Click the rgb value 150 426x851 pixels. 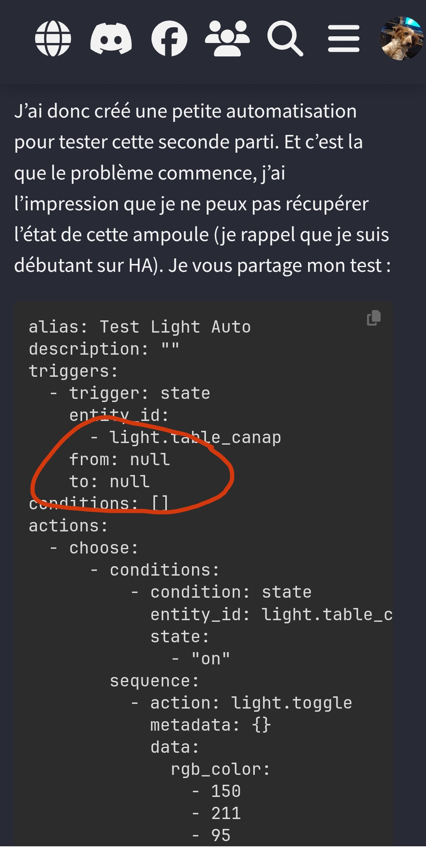pyautogui.click(x=226, y=791)
